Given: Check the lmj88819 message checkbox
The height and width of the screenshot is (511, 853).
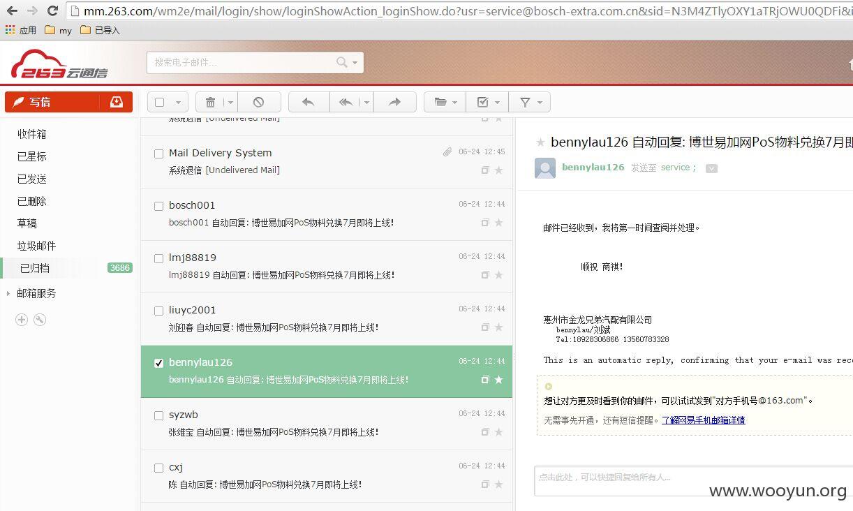Looking at the screenshot, I should coord(158,258).
